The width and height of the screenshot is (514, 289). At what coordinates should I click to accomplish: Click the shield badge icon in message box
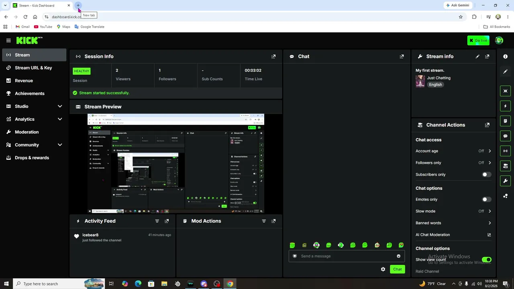(295, 256)
